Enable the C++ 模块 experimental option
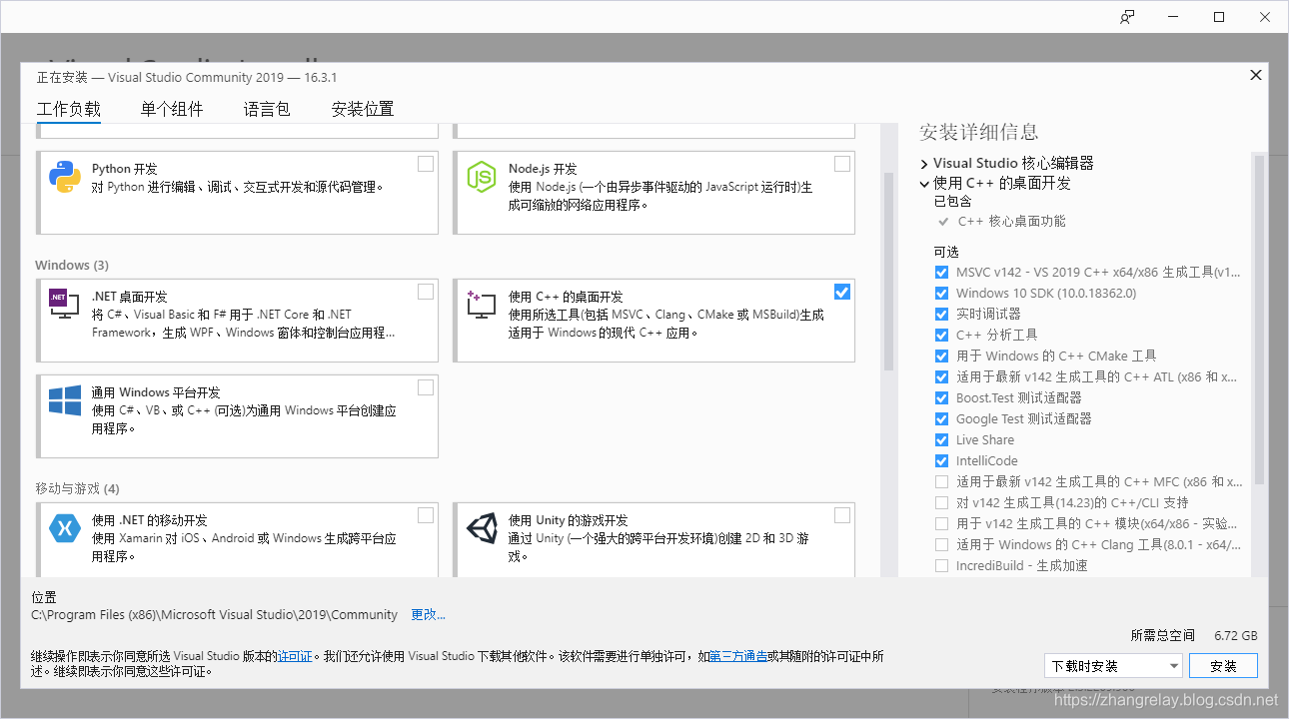 pyautogui.click(x=941, y=523)
